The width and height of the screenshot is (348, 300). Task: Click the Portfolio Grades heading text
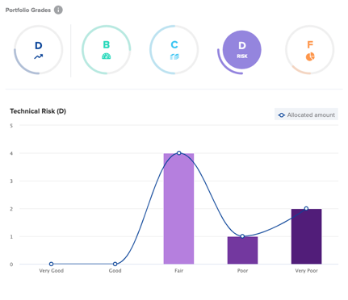(x=28, y=10)
